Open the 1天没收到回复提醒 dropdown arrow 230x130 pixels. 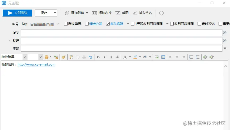tap(167, 24)
